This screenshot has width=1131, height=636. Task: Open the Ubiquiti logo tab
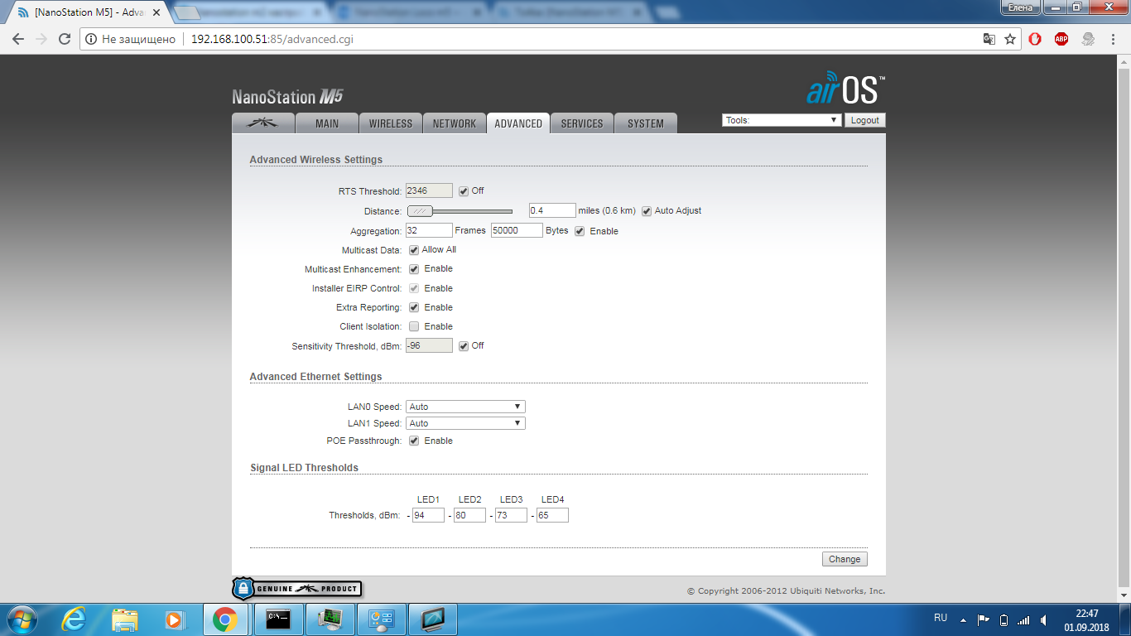pos(263,123)
